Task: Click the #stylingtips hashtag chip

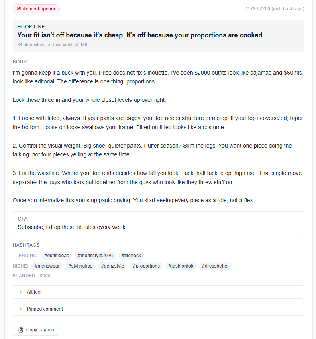Action: point(80,266)
